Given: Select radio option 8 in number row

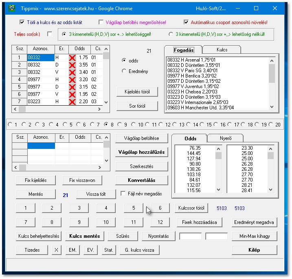Looking at the screenshot, I should coord(106,124).
